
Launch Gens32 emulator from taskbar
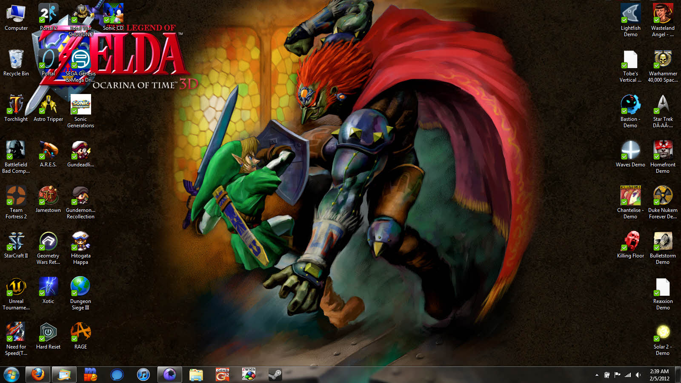(223, 374)
